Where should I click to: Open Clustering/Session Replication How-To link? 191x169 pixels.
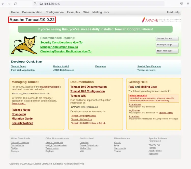(66, 52)
